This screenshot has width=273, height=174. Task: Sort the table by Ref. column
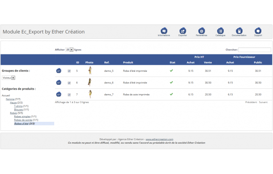coord(107,62)
